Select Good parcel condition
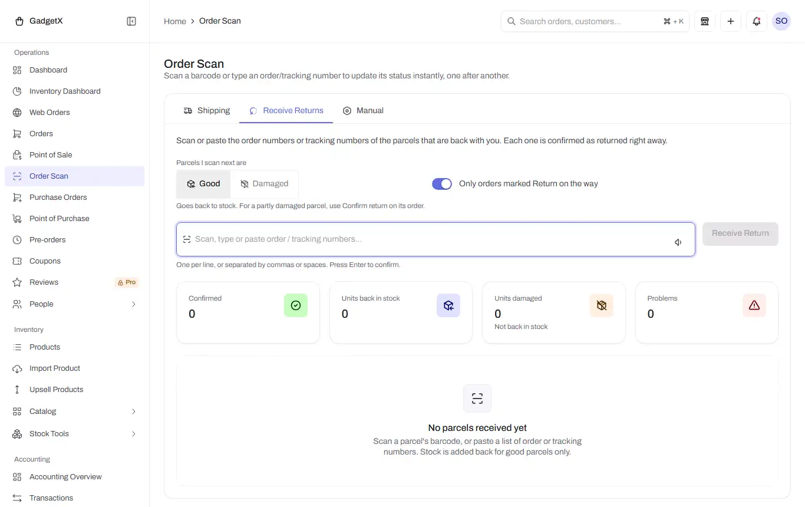The height and width of the screenshot is (507, 805). click(203, 184)
